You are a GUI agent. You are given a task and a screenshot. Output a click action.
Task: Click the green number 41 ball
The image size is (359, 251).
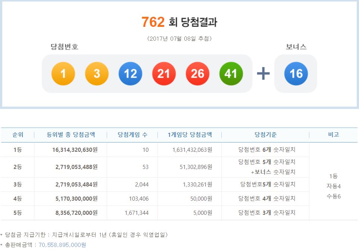click(x=231, y=73)
